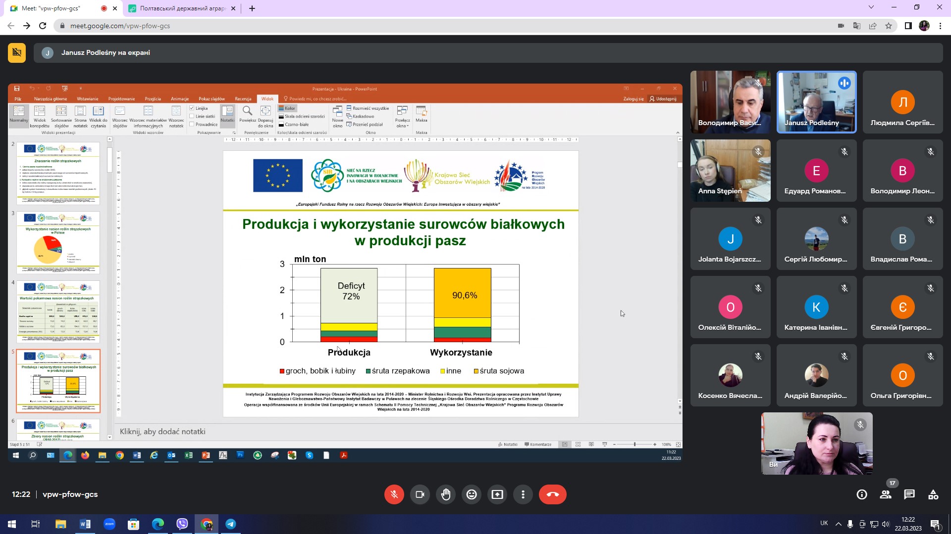
Task: Click the meet.google.com address bar
Action: [x=446, y=26]
